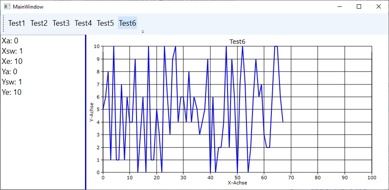Select the "Xe: 10" entry
Viewport: 389px width, 190px height.
point(12,61)
